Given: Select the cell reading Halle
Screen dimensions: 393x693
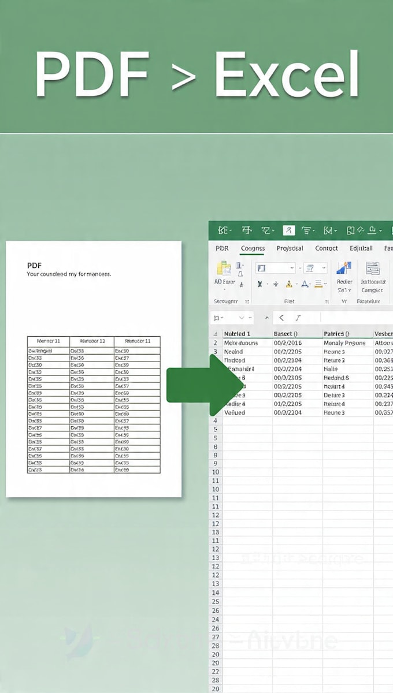Looking at the screenshot, I should pyautogui.click(x=348, y=369).
